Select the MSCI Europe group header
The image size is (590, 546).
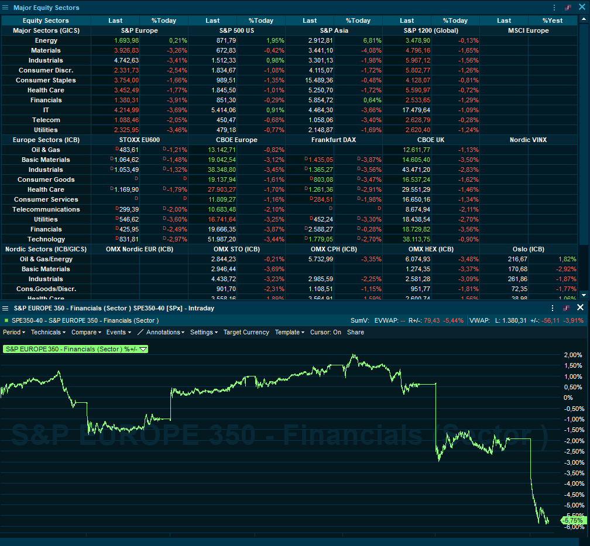tap(529, 30)
